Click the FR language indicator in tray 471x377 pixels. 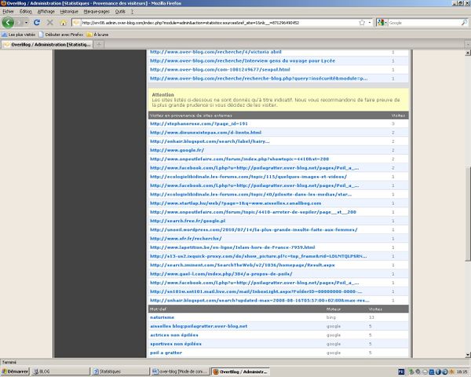401,372
